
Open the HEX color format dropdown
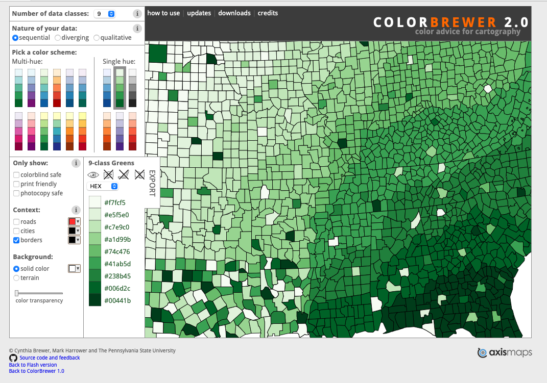tap(103, 186)
